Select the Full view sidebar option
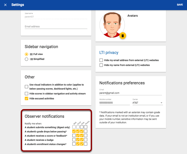The height and width of the screenshot is (154, 187). [27, 54]
